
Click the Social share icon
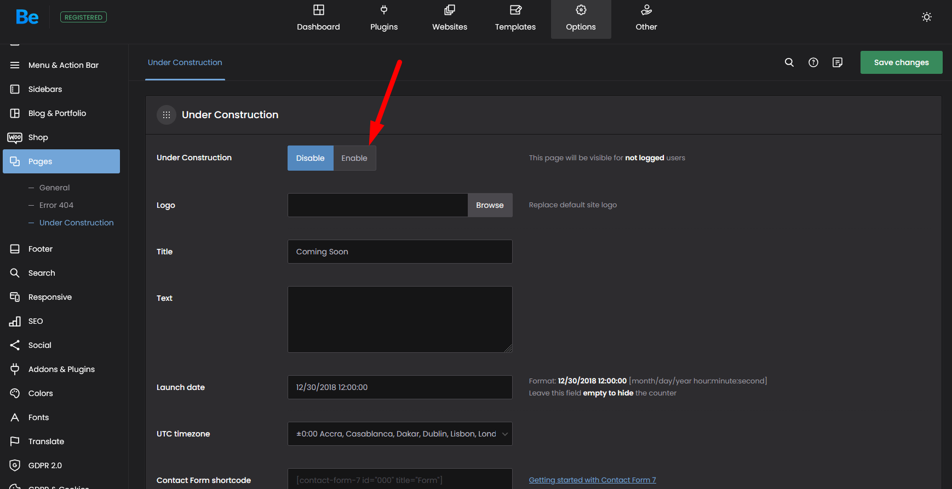pyautogui.click(x=15, y=345)
